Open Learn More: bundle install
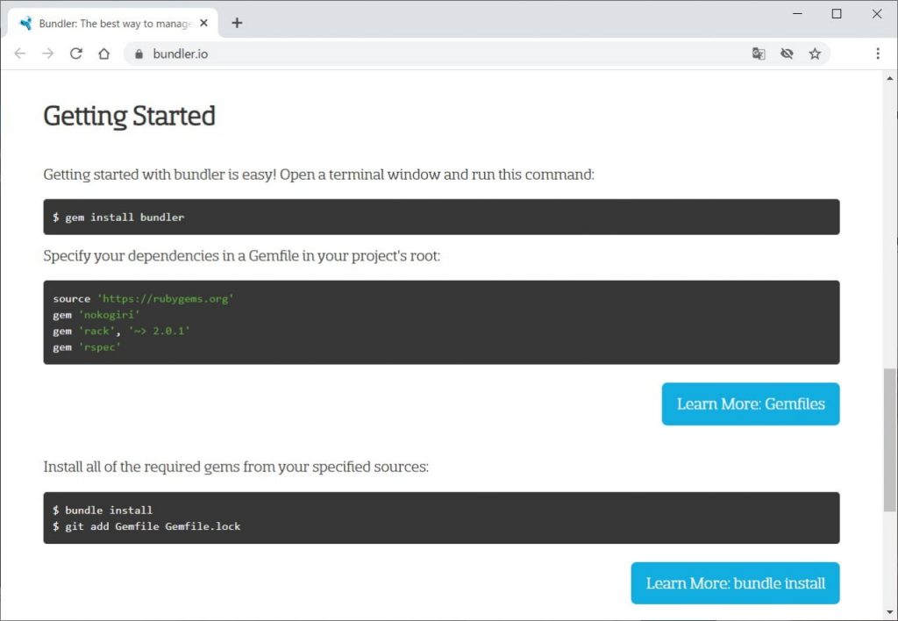The height and width of the screenshot is (621, 898). (735, 582)
